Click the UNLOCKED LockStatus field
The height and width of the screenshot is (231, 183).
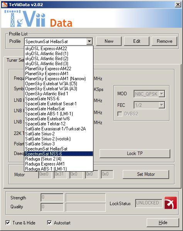tap(149, 203)
